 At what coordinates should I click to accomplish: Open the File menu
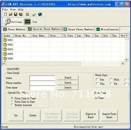point(5,10)
